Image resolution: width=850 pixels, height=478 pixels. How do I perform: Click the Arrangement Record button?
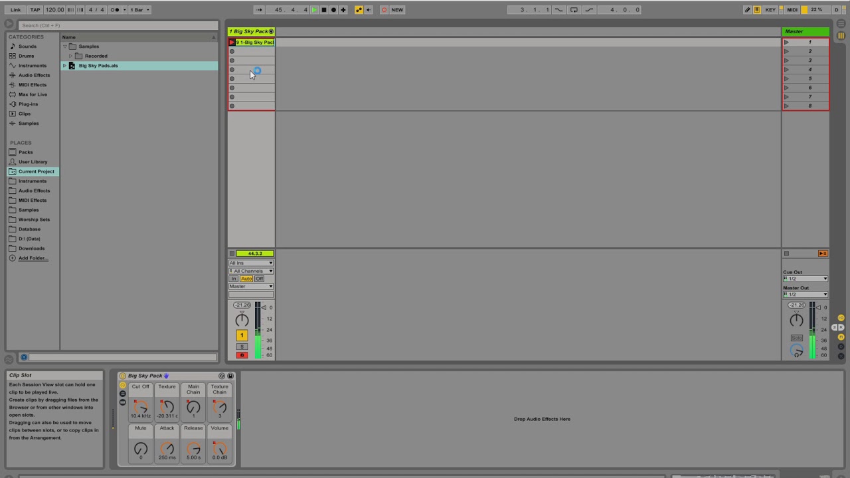tap(333, 10)
